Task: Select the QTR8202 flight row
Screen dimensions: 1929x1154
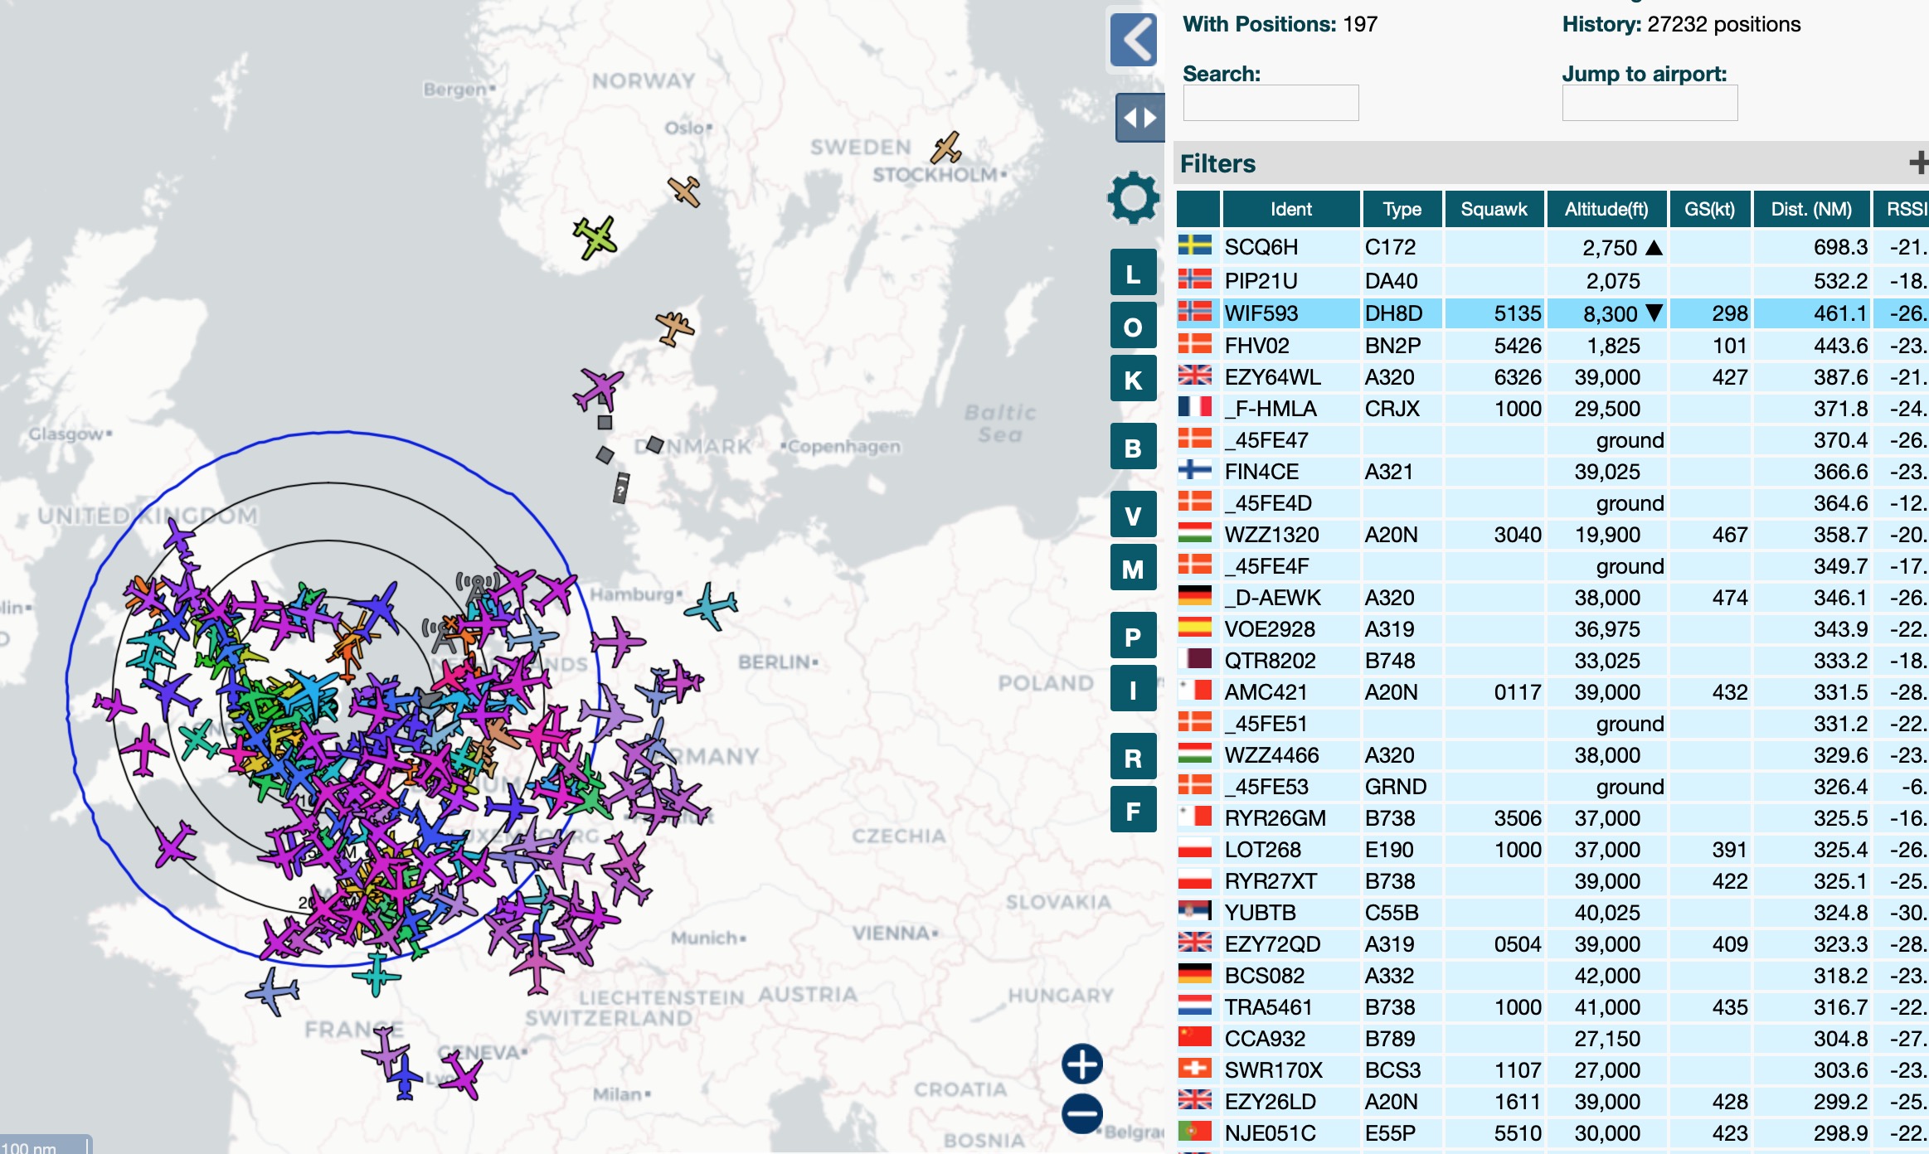Action: (1270, 660)
